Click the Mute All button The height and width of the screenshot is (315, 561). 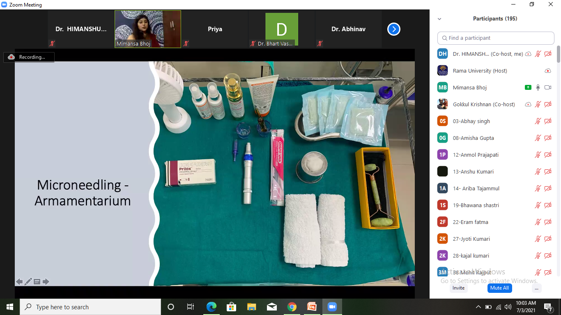click(499, 288)
